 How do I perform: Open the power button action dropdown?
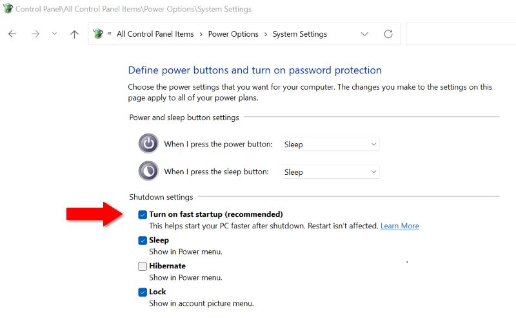331,144
